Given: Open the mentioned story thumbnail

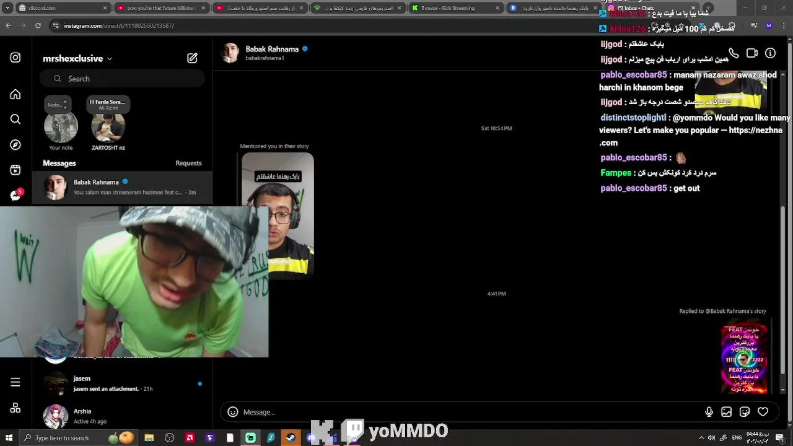Looking at the screenshot, I should (x=278, y=216).
